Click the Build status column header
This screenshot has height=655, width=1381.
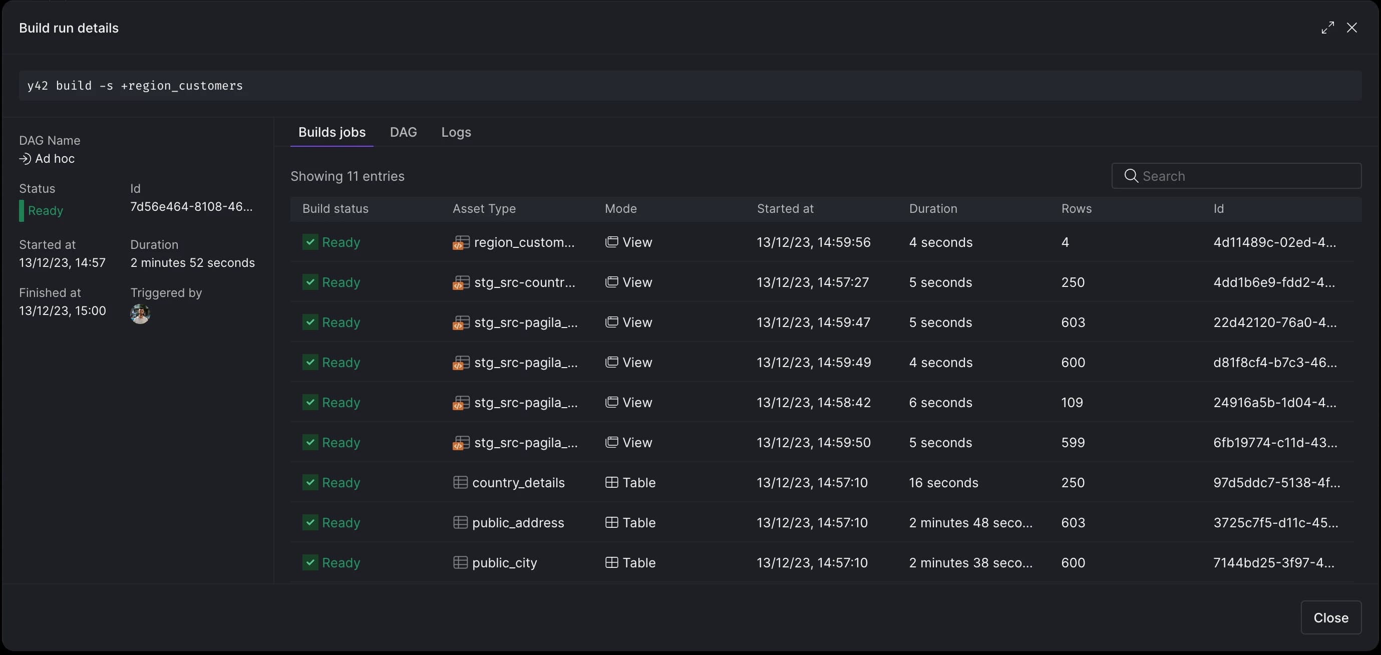pos(335,208)
